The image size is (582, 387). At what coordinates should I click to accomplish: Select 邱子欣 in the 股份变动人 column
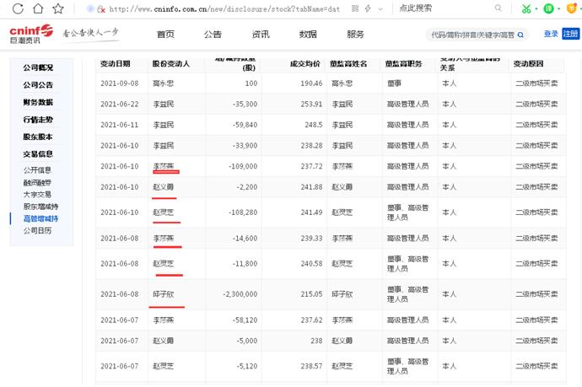[x=164, y=294]
